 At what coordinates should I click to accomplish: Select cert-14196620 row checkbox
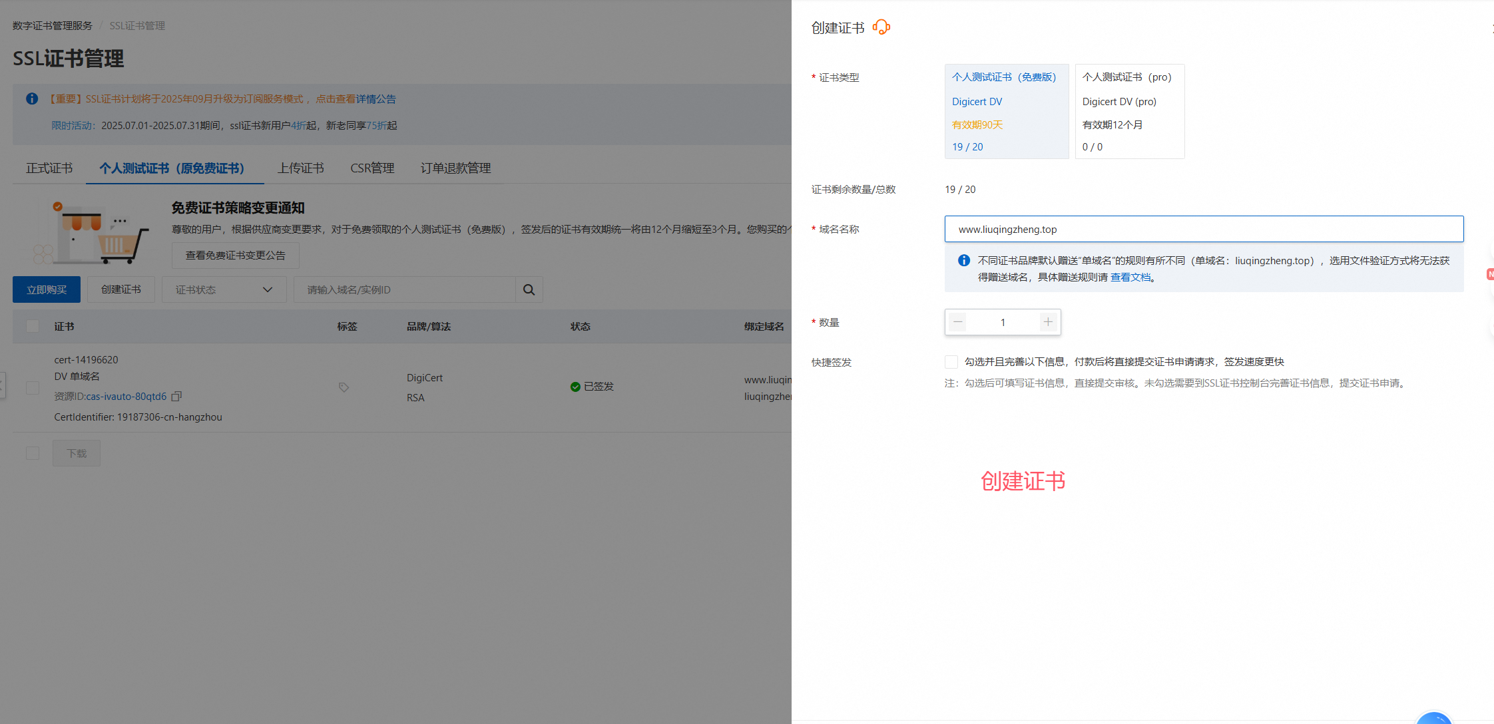tap(33, 388)
